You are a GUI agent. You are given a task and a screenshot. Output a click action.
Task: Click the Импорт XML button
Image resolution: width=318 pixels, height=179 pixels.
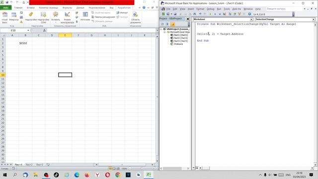coord(122,12)
